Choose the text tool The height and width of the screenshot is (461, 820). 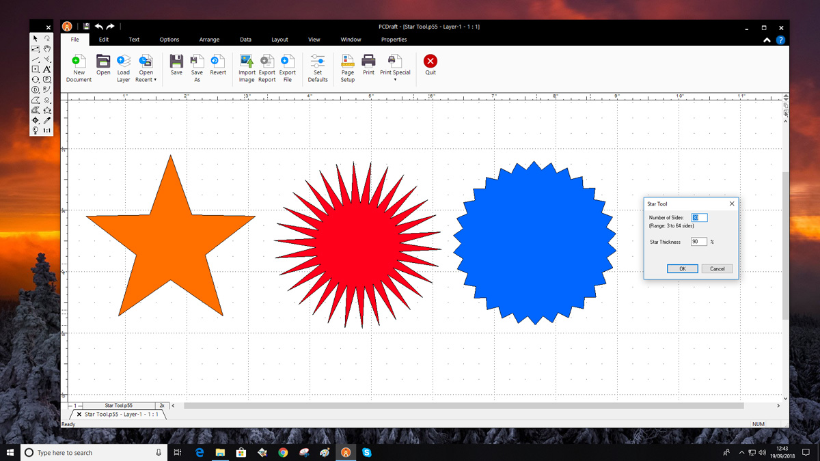coord(47,69)
